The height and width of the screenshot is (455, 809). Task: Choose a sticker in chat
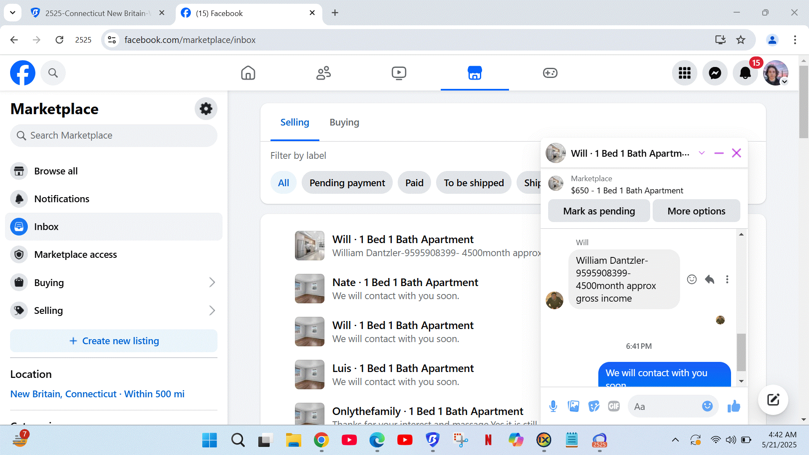[x=594, y=406]
